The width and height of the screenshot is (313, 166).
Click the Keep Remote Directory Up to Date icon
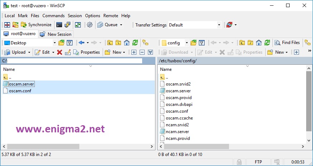point(78,25)
